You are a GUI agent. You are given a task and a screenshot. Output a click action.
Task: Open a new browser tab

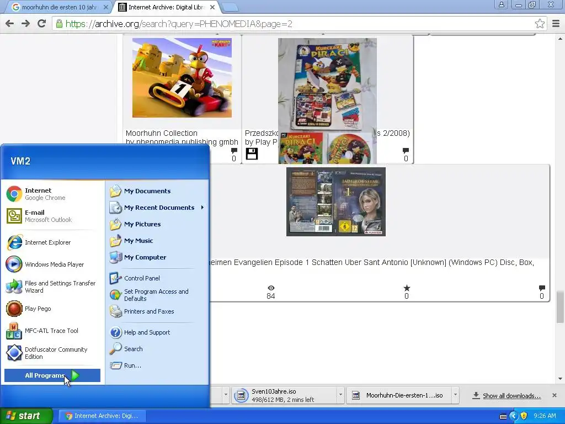click(230, 7)
